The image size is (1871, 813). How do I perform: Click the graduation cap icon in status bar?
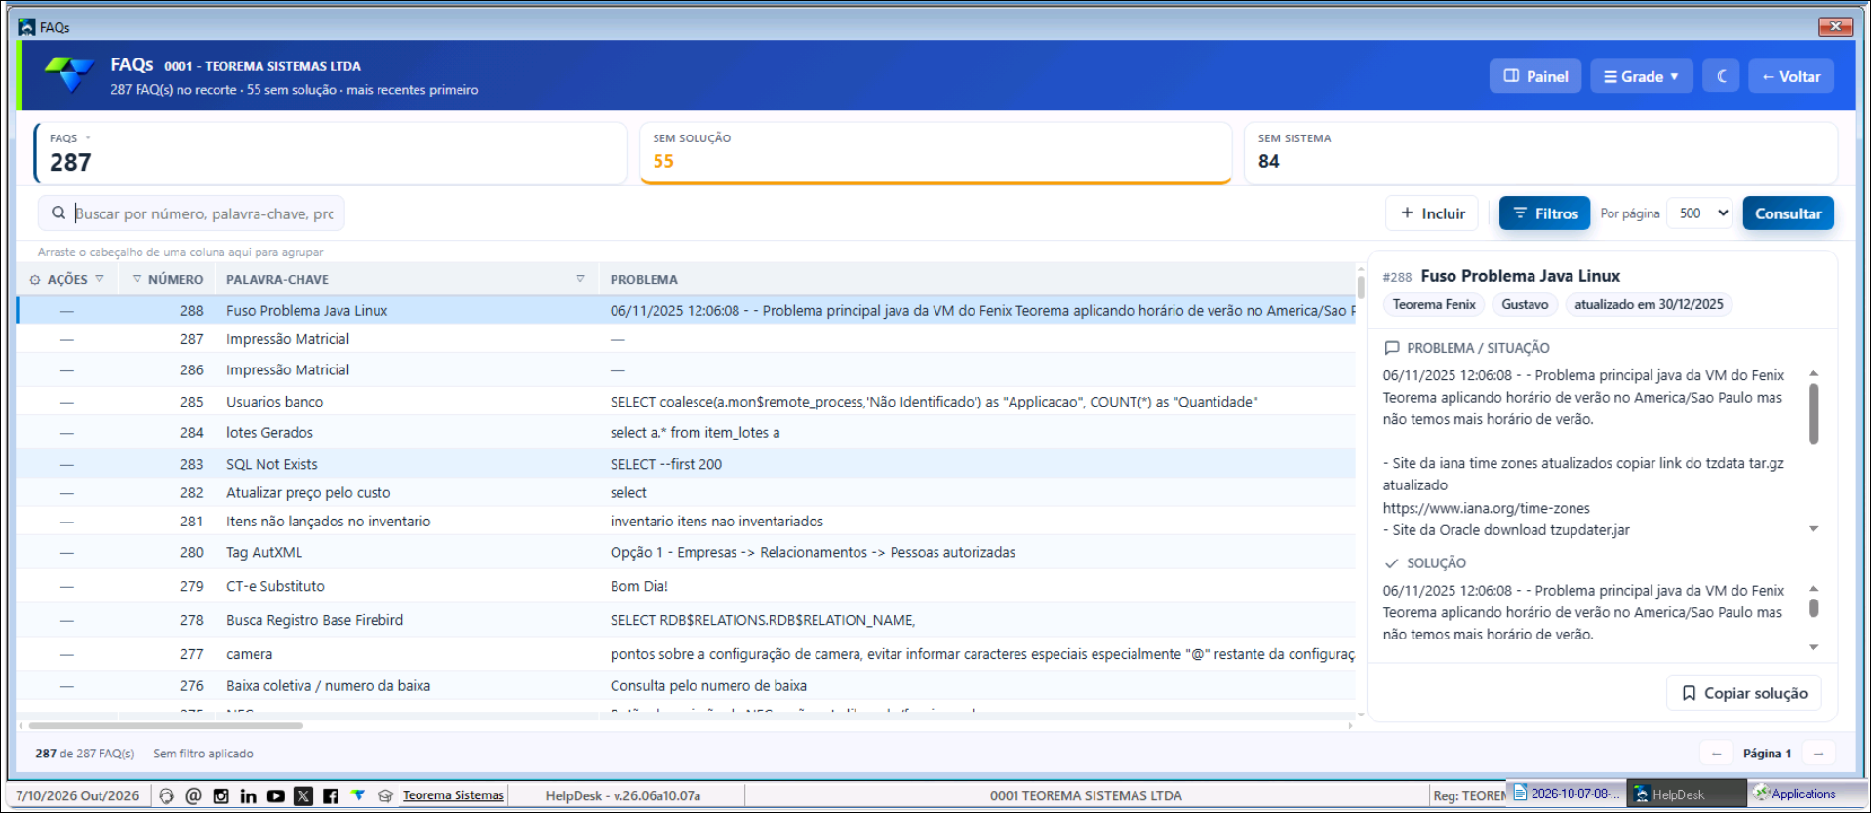tap(385, 795)
